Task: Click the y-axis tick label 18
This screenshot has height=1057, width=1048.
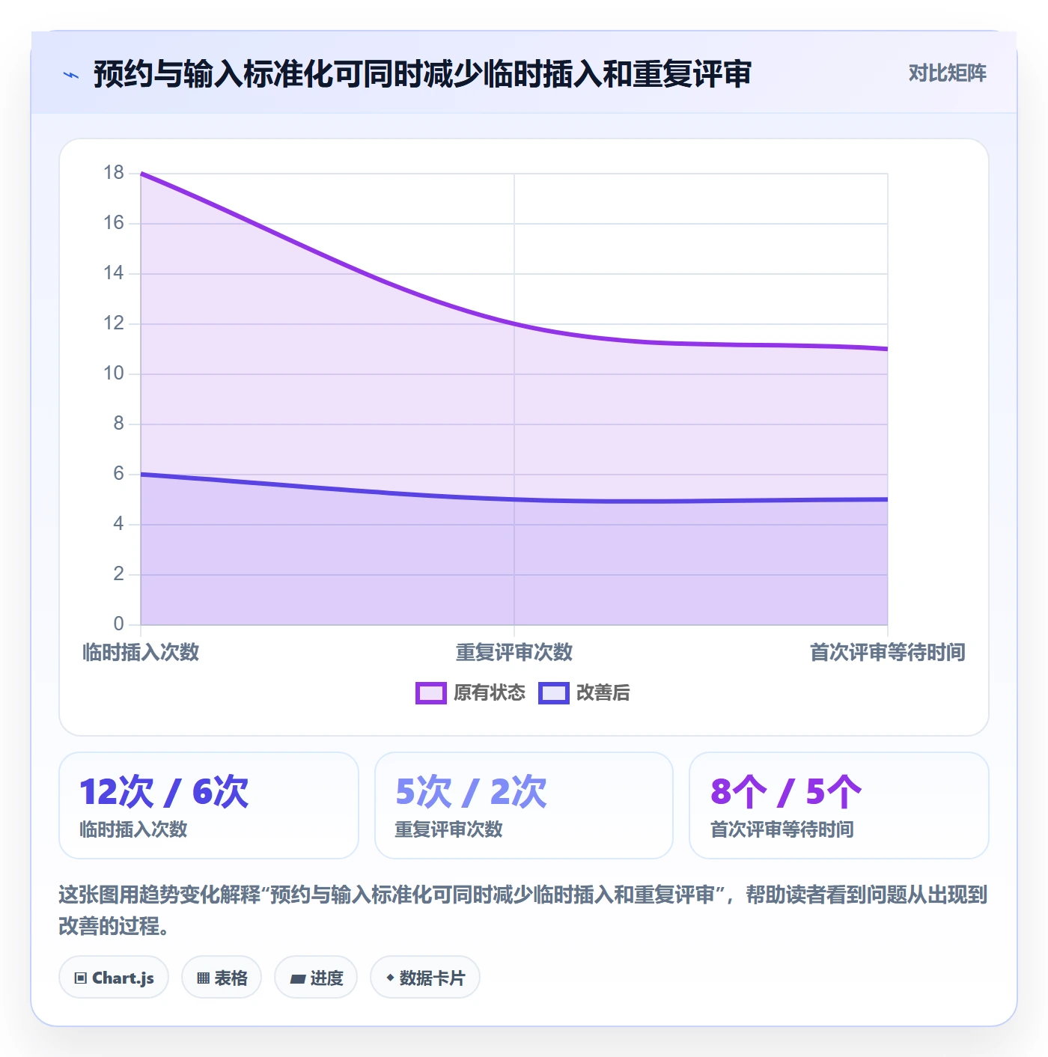Action: coord(114,173)
